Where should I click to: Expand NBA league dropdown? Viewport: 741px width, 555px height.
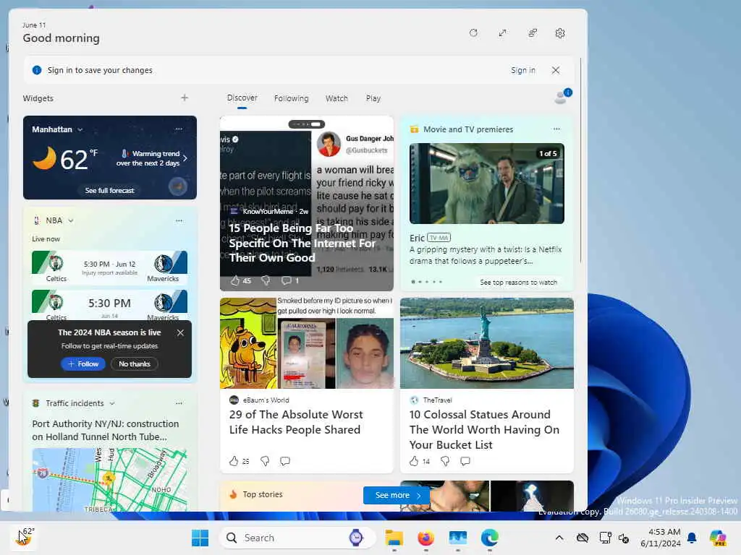(x=71, y=220)
